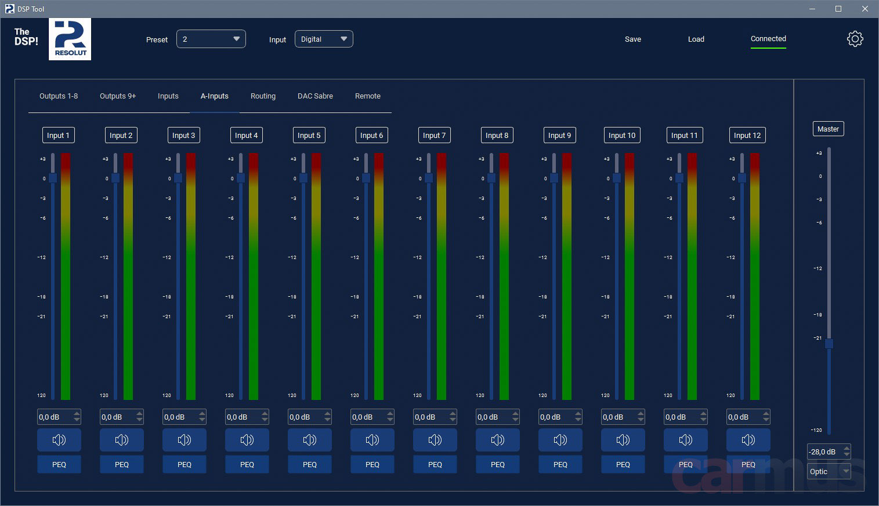Open the Optic dropdown under Master

(x=829, y=471)
